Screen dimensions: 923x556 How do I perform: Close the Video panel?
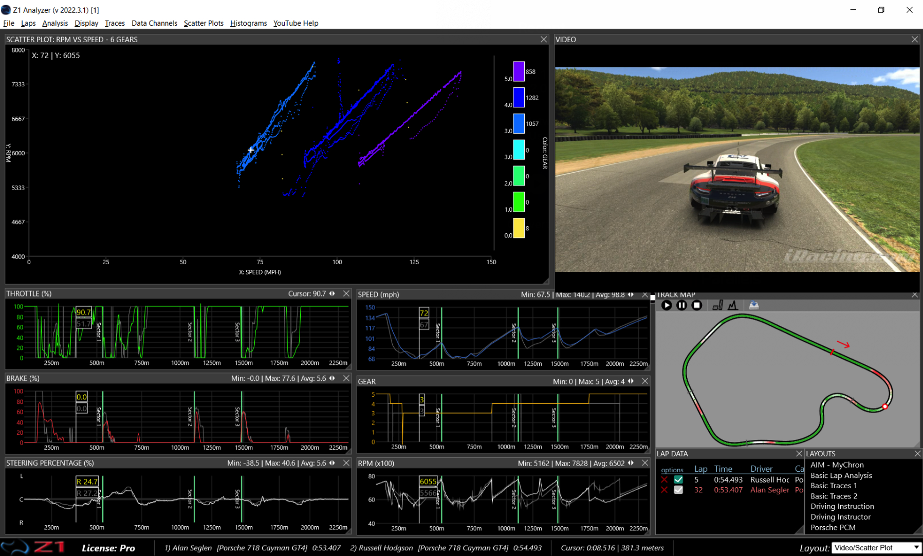click(x=915, y=40)
